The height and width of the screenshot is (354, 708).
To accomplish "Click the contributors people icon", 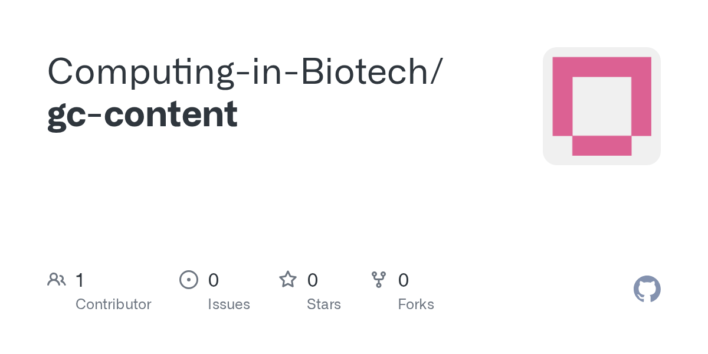I will coord(57,279).
